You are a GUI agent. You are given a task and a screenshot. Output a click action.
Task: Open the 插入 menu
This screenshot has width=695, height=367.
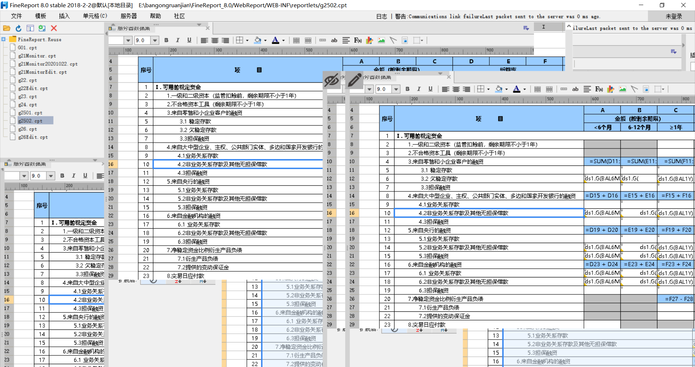64,16
